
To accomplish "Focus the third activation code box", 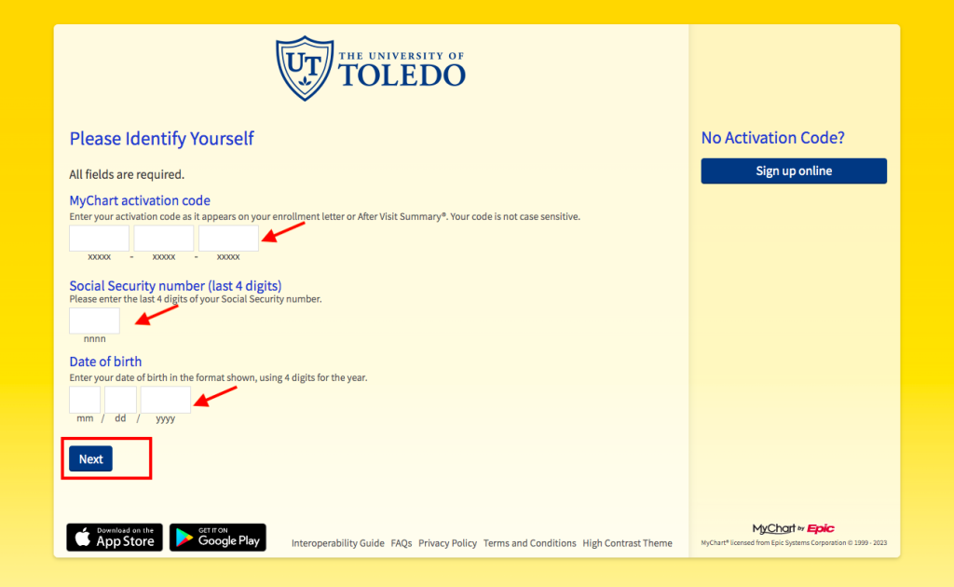I will coord(228,238).
